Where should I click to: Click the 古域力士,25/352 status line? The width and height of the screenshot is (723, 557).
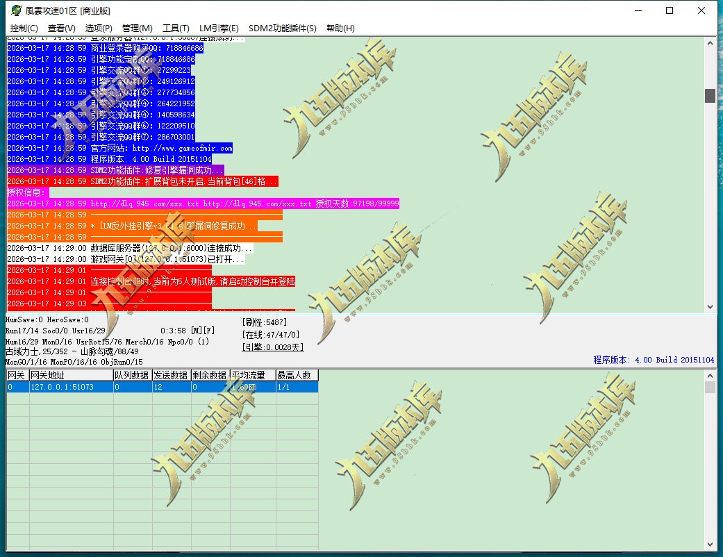[x=72, y=351]
